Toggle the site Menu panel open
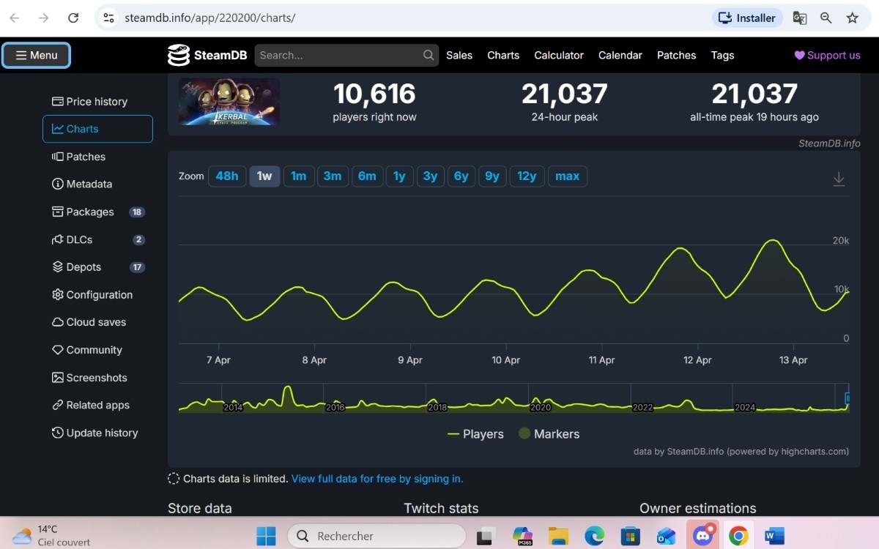The height and width of the screenshot is (549, 879). pyautogui.click(x=35, y=55)
